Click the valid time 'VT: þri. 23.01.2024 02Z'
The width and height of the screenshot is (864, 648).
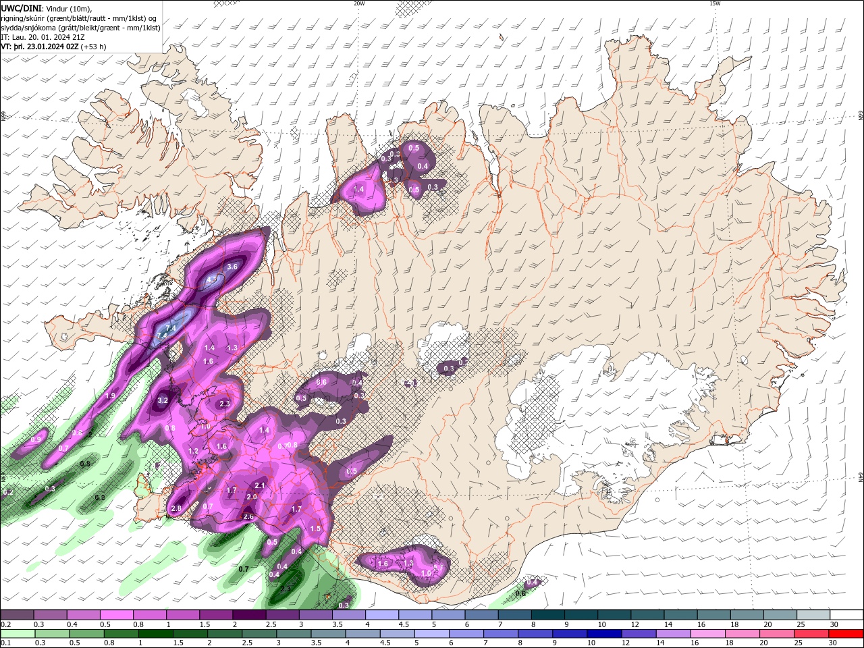(39, 47)
